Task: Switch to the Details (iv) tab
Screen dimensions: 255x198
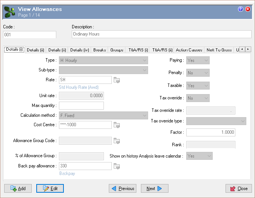Action: [80, 50]
